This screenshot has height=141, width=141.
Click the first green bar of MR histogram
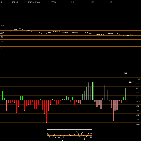(x=2, y=96)
